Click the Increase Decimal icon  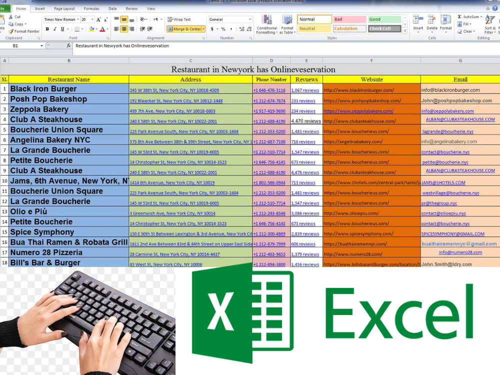coord(241,29)
